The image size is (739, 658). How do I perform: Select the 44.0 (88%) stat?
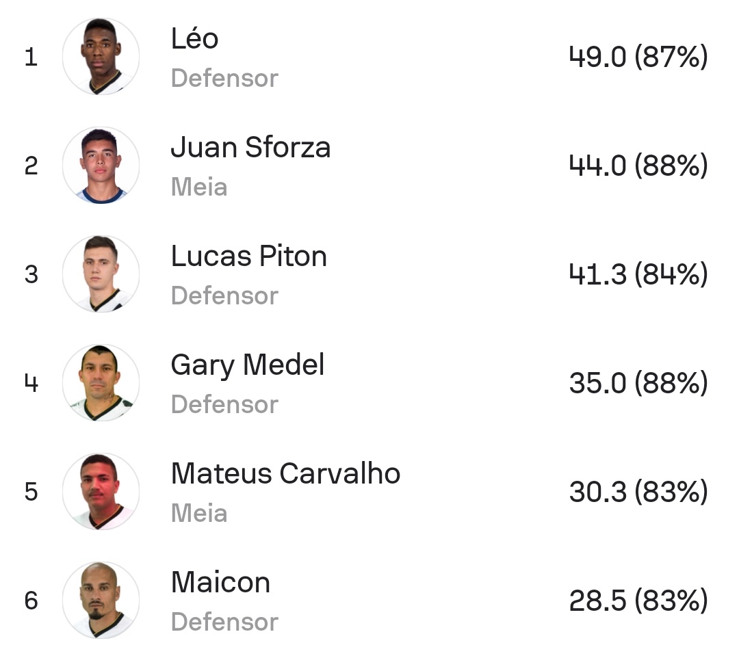point(638,166)
